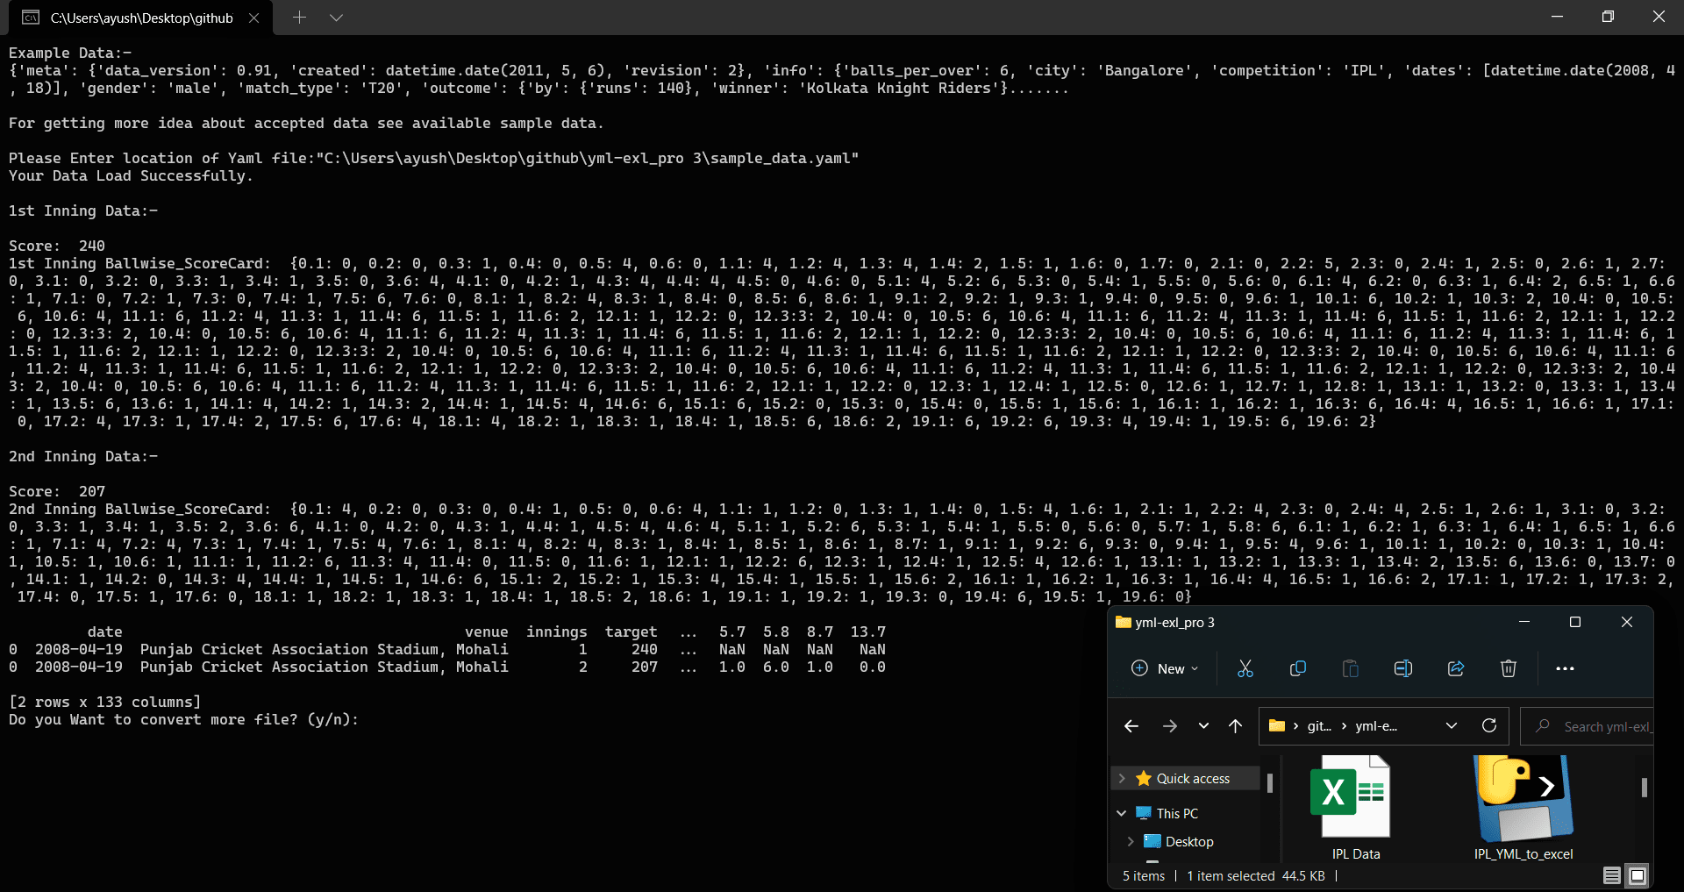Refresh the current folder view

tap(1488, 725)
